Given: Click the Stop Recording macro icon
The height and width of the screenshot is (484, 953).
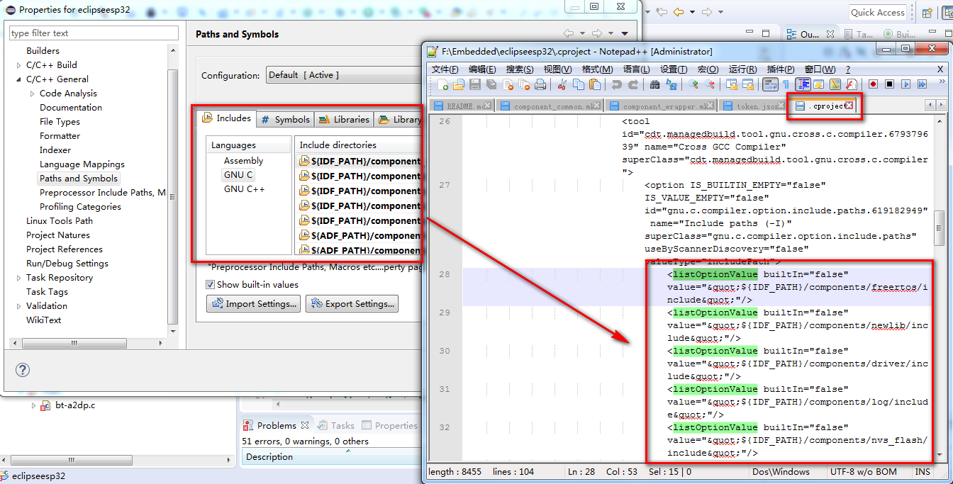Looking at the screenshot, I should (x=890, y=84).
